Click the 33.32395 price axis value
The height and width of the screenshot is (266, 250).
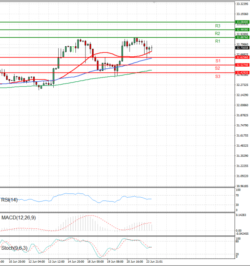tap(242, 4)
